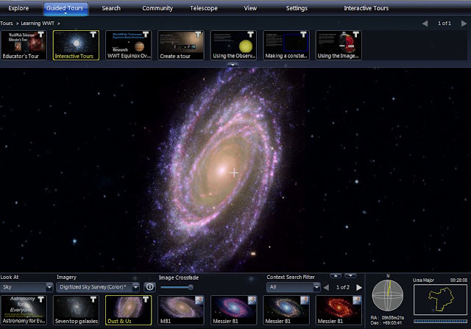Select the Dust & Us tour thumbnail
The height and width of the screenshot is (329, 471).
(129, 310)
